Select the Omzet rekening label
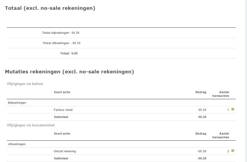Image resolution: width=247 pixels, height=162 pixels. 65,151
